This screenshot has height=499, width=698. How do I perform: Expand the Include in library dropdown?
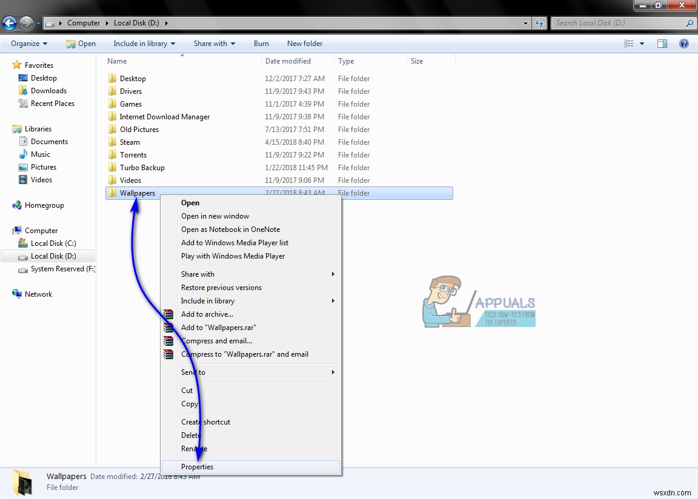(x=144, y=44)
